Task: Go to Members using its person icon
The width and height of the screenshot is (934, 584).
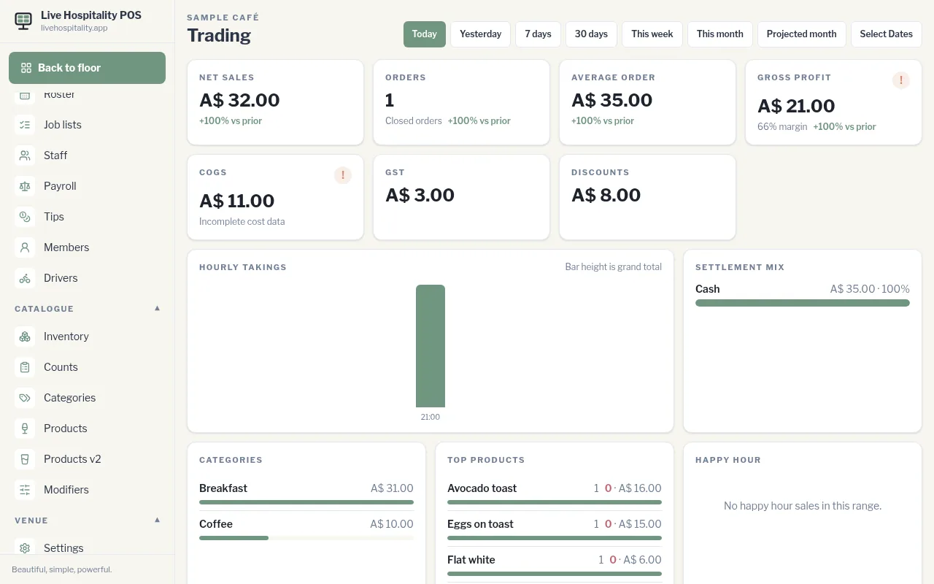Action: (25, 247)
